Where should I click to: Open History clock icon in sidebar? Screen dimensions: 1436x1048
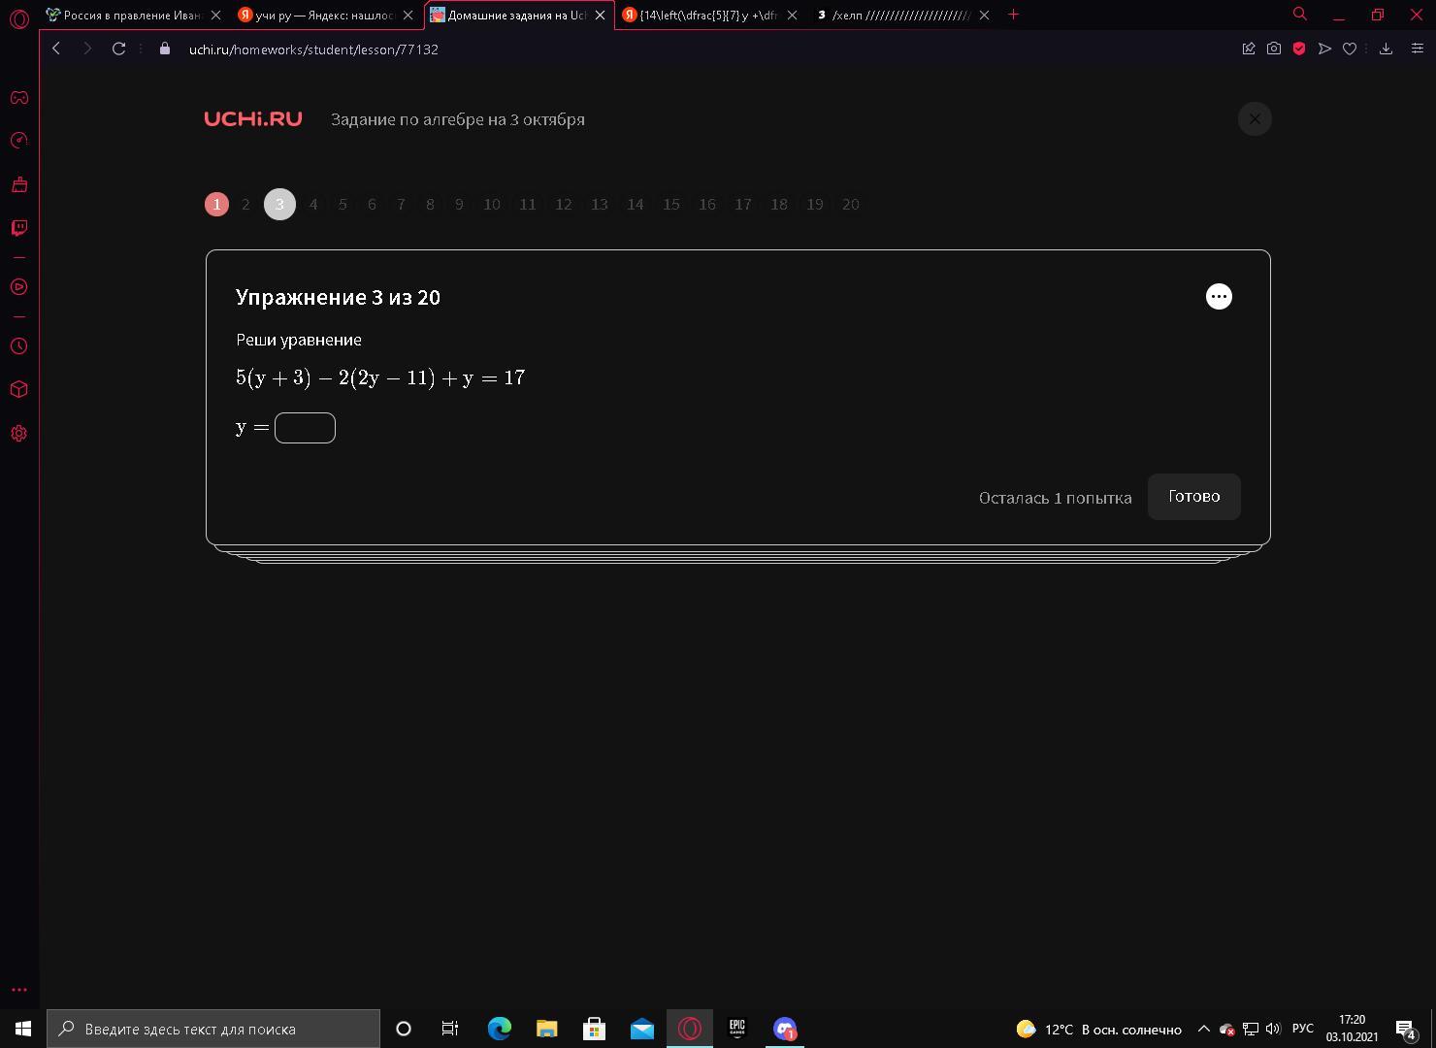[x=19, y=346]
